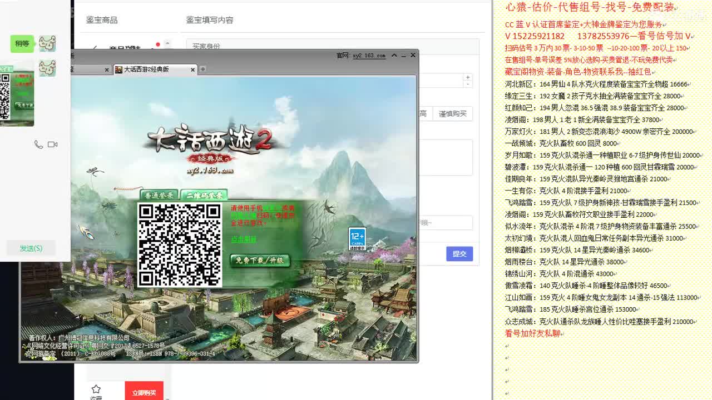This screenshot has width=712, height=400.
Task: Collapse game window with the up-arrow icon
Action: pos(394,55)
